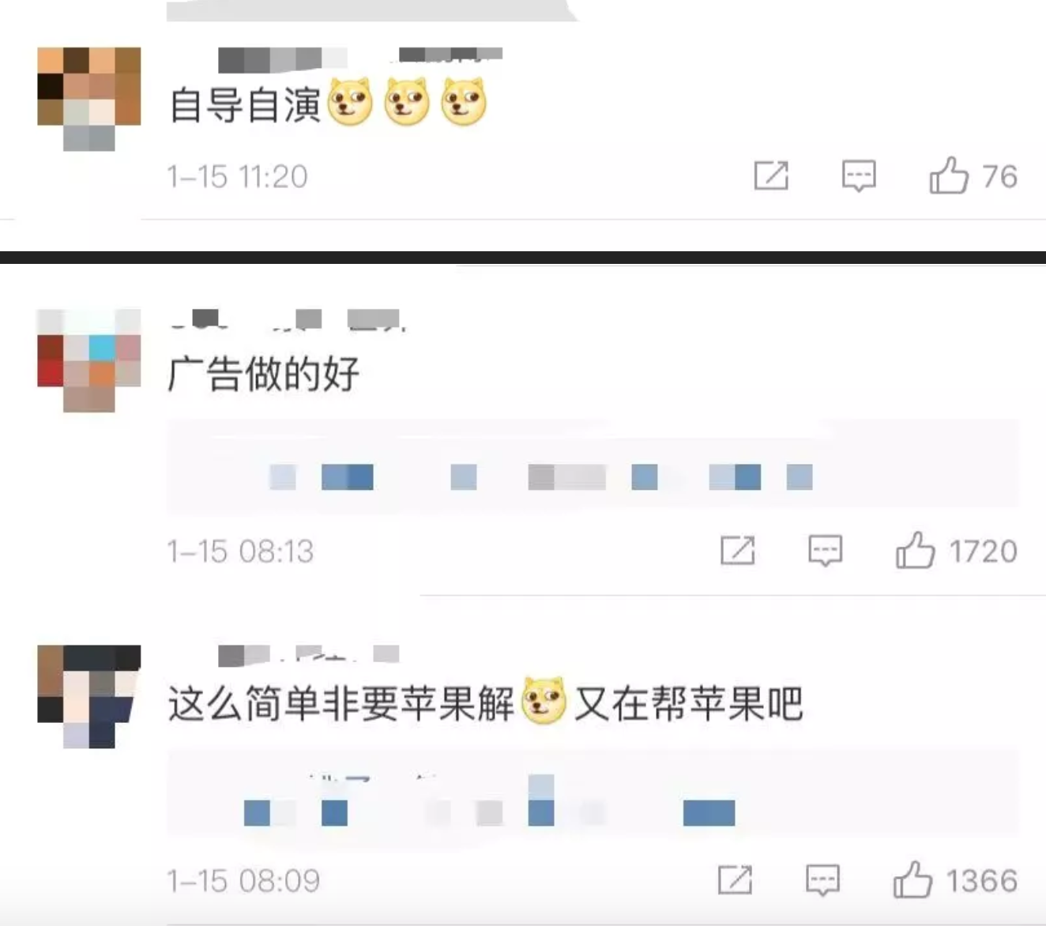Share the 自导自演 comment
This screenshot has height=926, width=1046.
click(x=771, y=175)
